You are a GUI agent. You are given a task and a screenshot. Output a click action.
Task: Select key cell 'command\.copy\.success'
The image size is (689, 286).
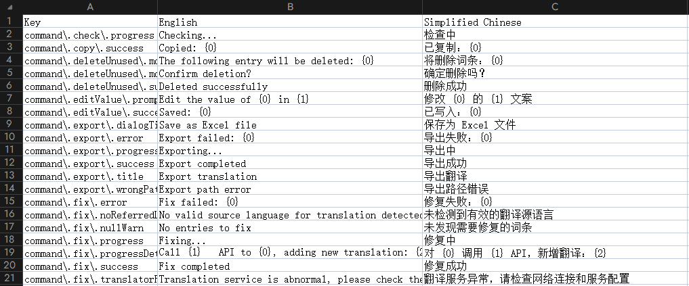(90, 47)
